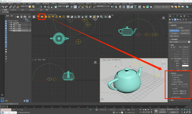Open the 类型 light type dropdown
Image resolution: width=192 pixels, height=114 pixels.
(x=186, y=47)
